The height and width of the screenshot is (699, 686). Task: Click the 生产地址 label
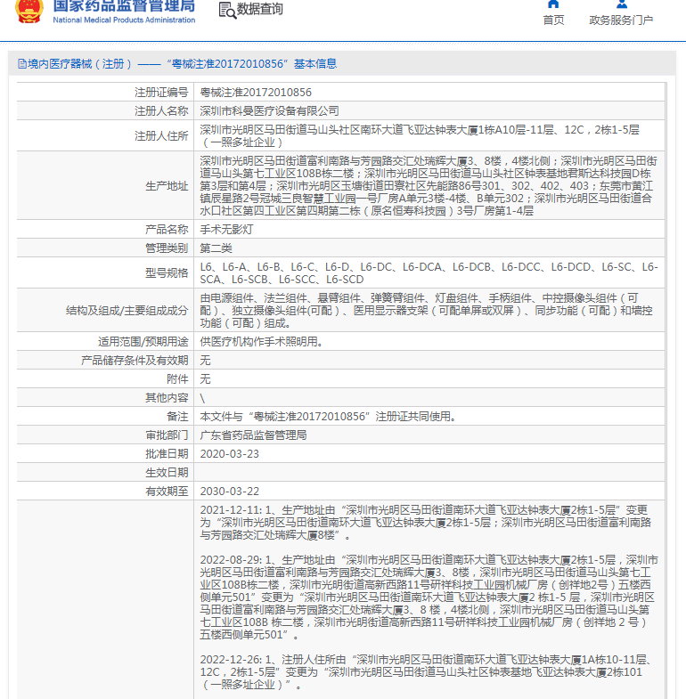[x=167, y=186]
